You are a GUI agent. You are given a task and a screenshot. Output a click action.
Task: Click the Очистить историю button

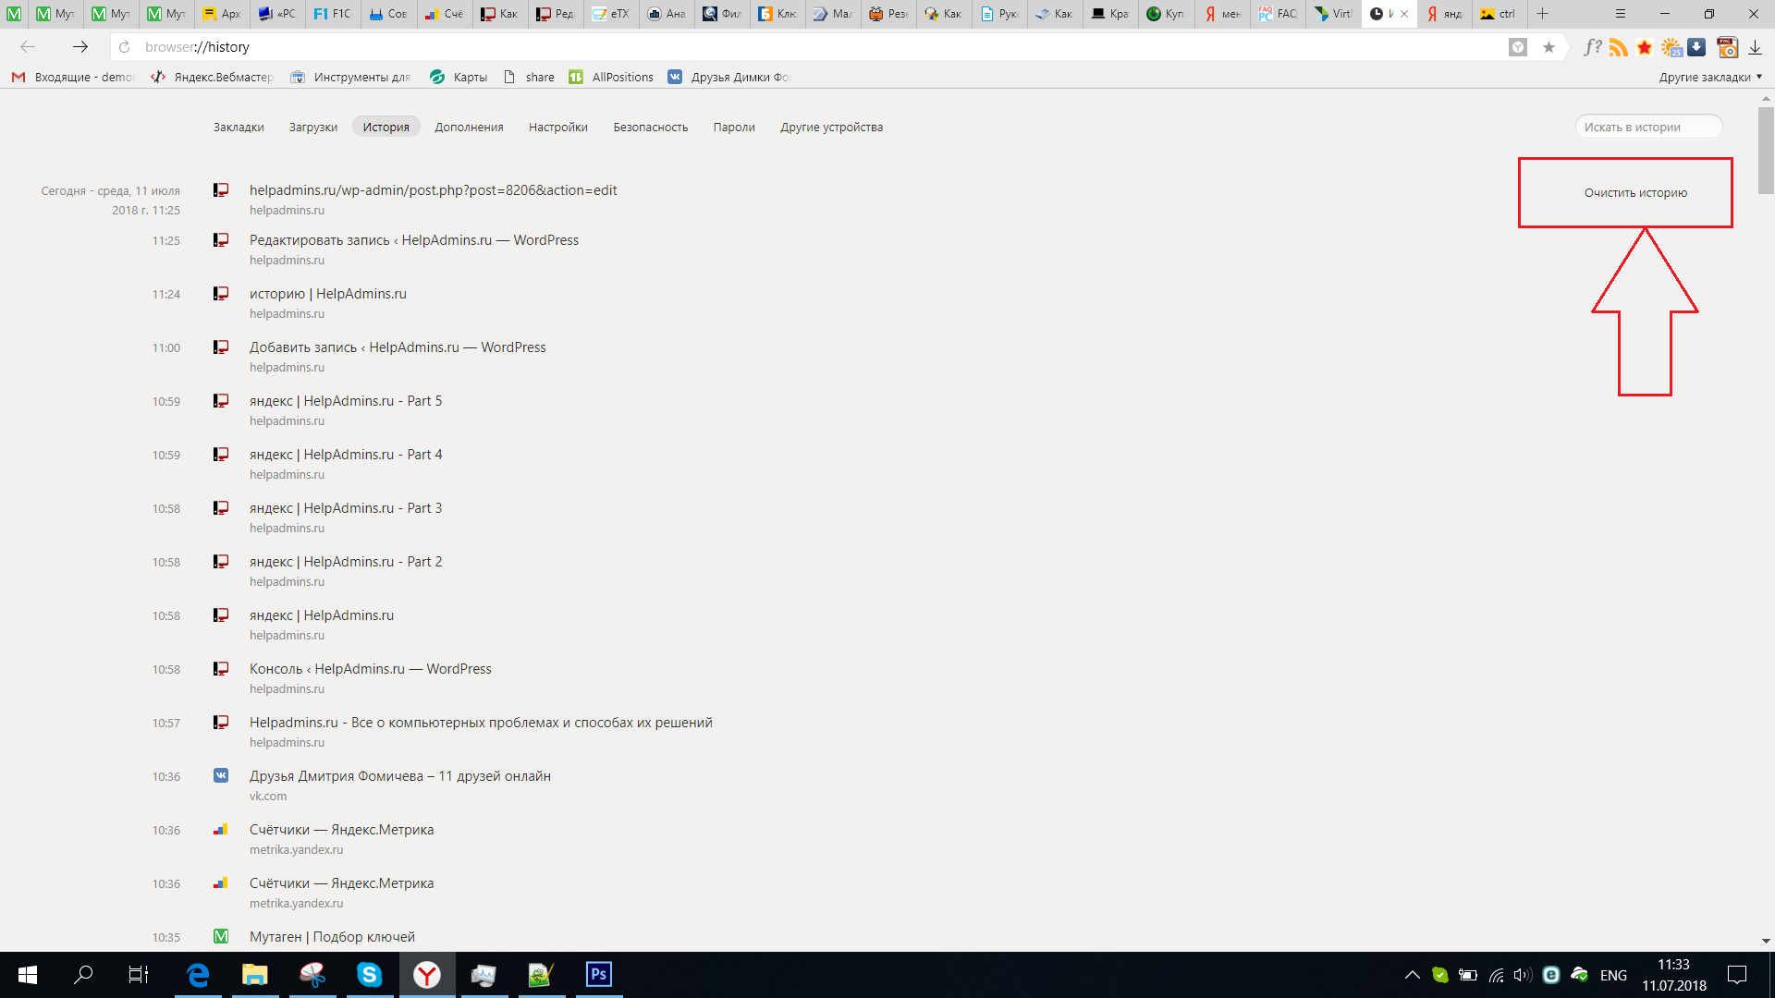(x=1636, y=192)
